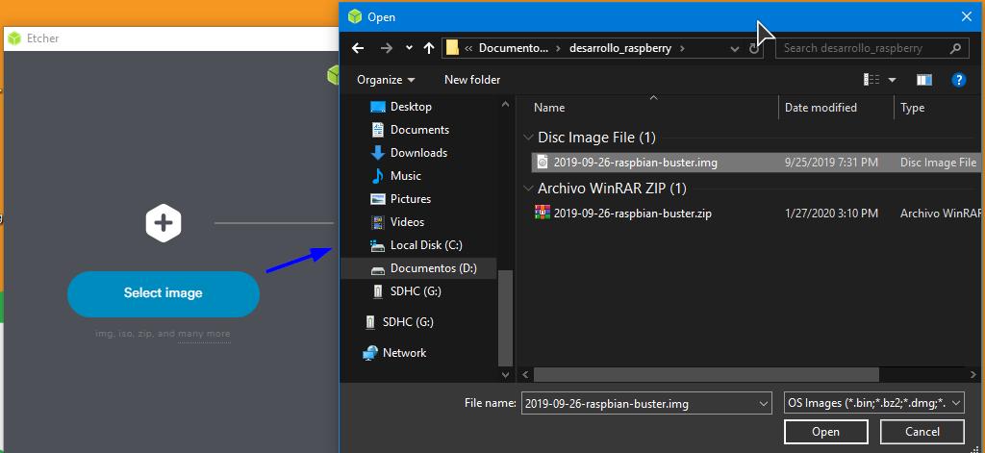The height and width of the screenshot is (453, 985).
Task: Click the plus hexagon icon in Etcher
Action: 164,222
